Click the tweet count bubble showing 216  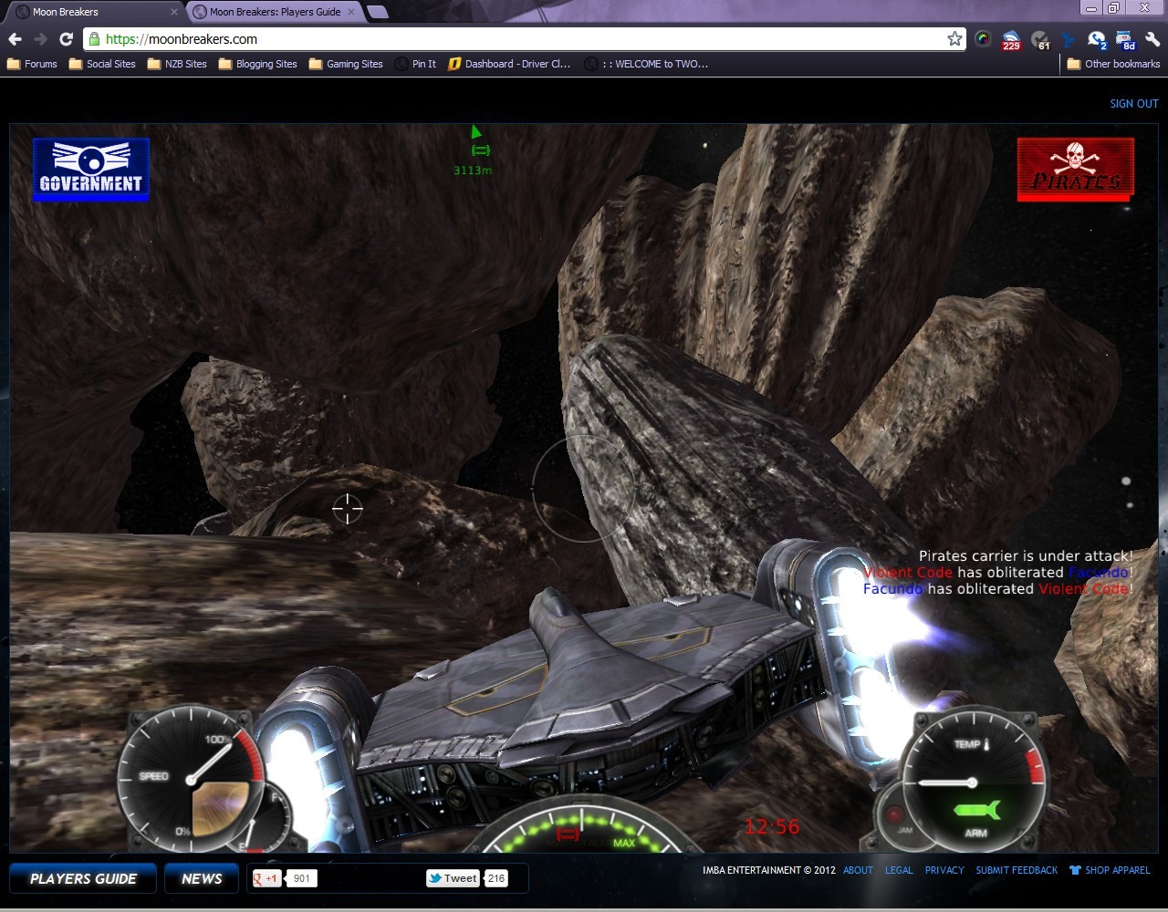point(495,878)
